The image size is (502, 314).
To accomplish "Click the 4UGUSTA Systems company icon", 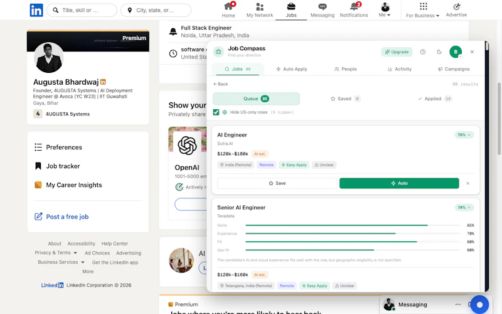I will click(38, 114).
